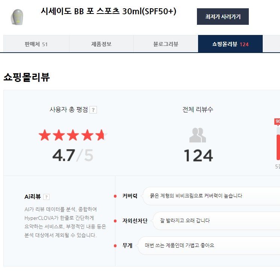Open the 시세이도 BB 포 스포츠 product title
The height and width of the screenshot is (280, 280).
click(109, 11)
